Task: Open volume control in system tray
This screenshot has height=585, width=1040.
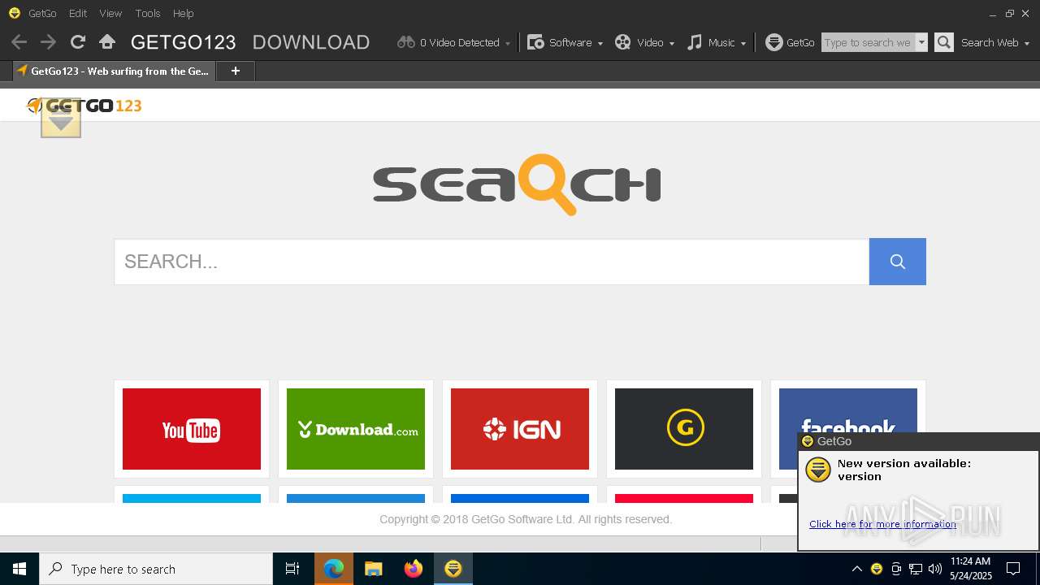Action: [x=935, y=569]
